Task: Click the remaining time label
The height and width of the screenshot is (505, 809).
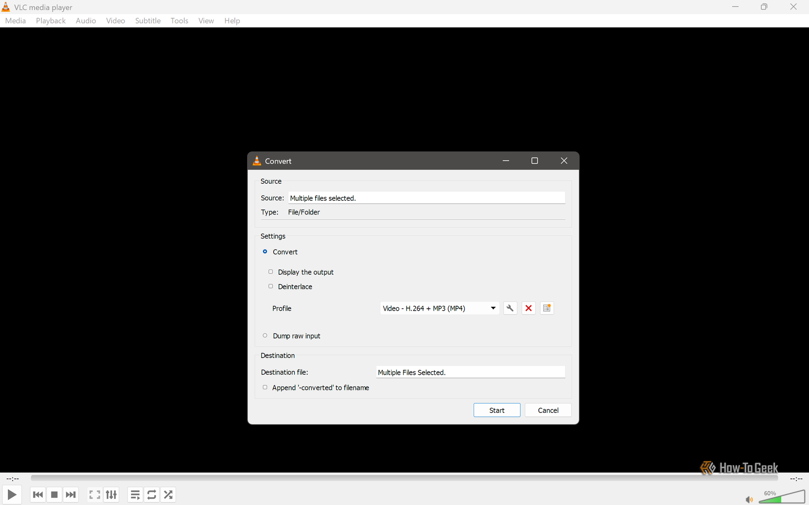Action: (796, 479)
